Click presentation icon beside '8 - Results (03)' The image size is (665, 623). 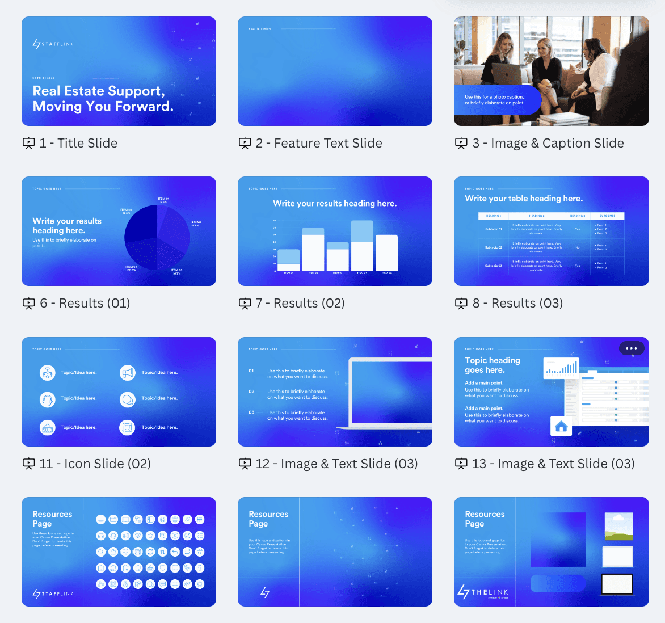point(461,304)
